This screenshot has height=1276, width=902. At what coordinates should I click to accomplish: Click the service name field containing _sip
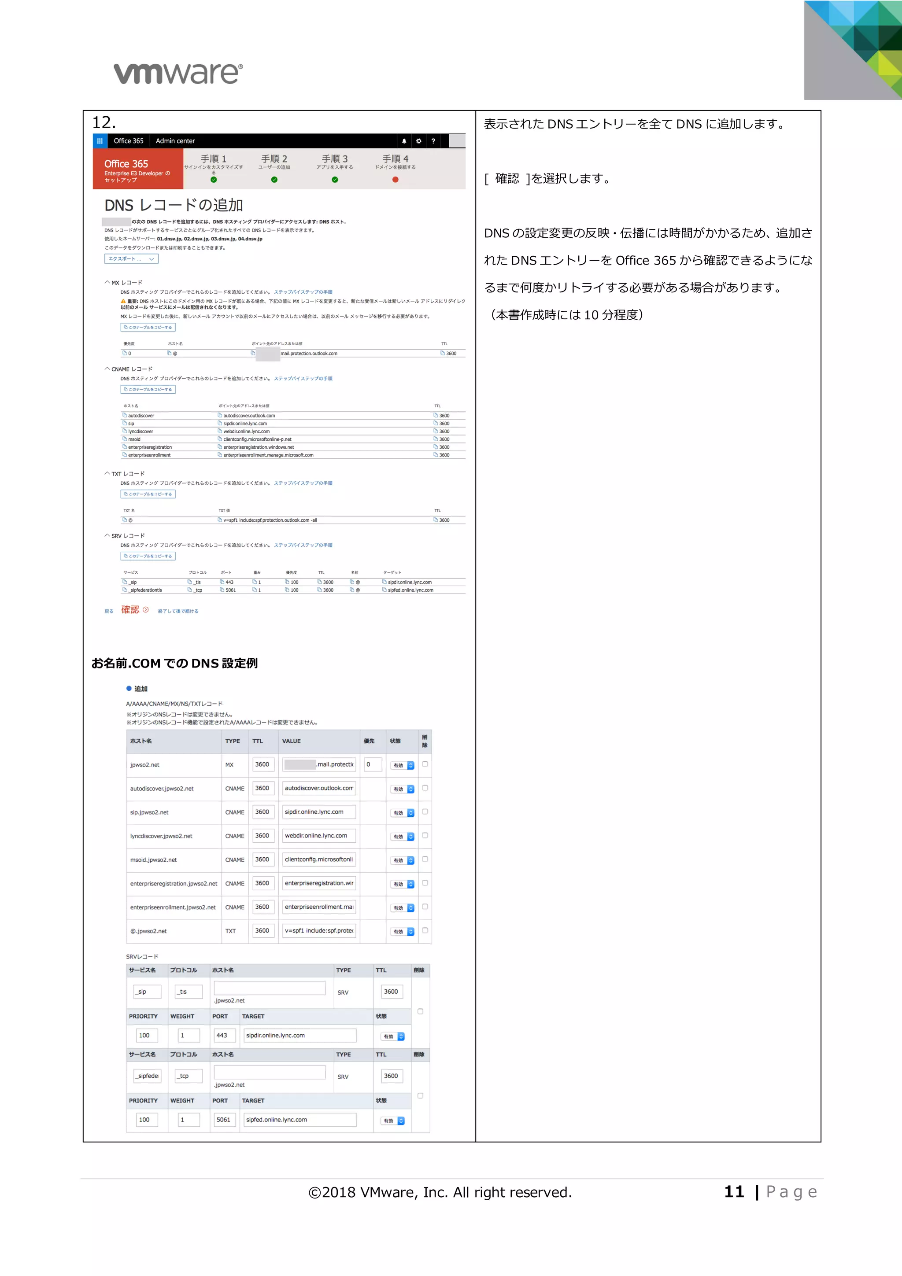pyautogui.click(x=147, y=992)
